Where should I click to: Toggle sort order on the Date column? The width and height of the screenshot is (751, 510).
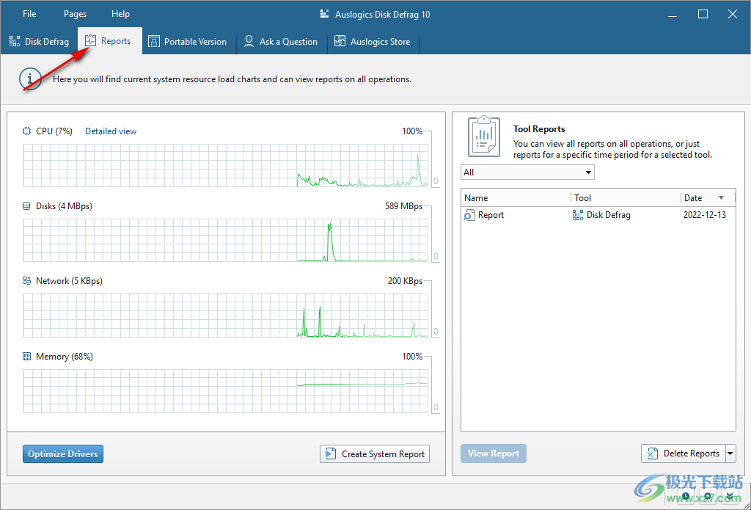(708, 197)
